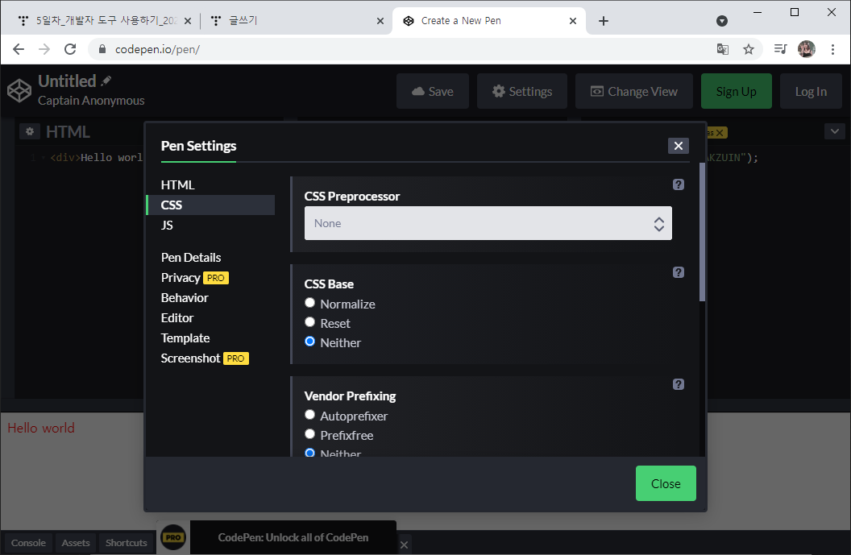Bookmark this page with star icon
Viewport: 851px width, 555px height.
tap(749, 49)
